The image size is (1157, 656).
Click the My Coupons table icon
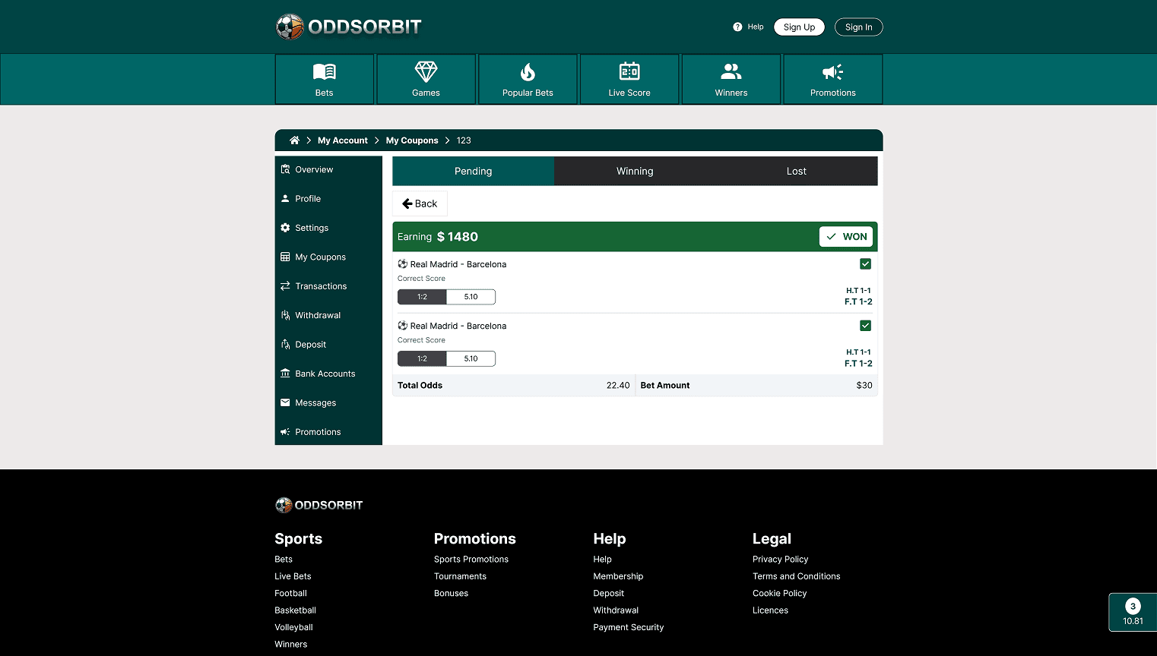click(x=285, y=257)
